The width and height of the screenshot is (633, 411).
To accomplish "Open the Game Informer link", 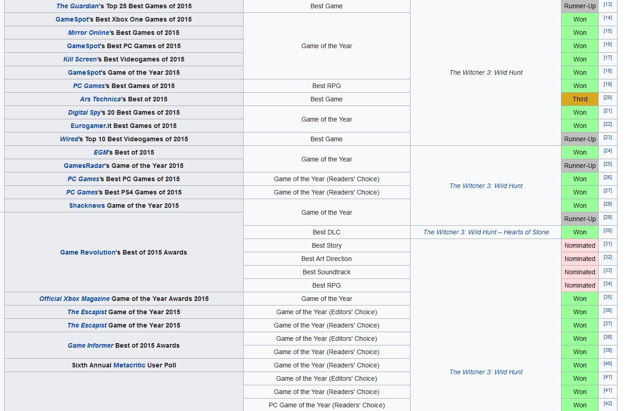I will pos(90,345).
